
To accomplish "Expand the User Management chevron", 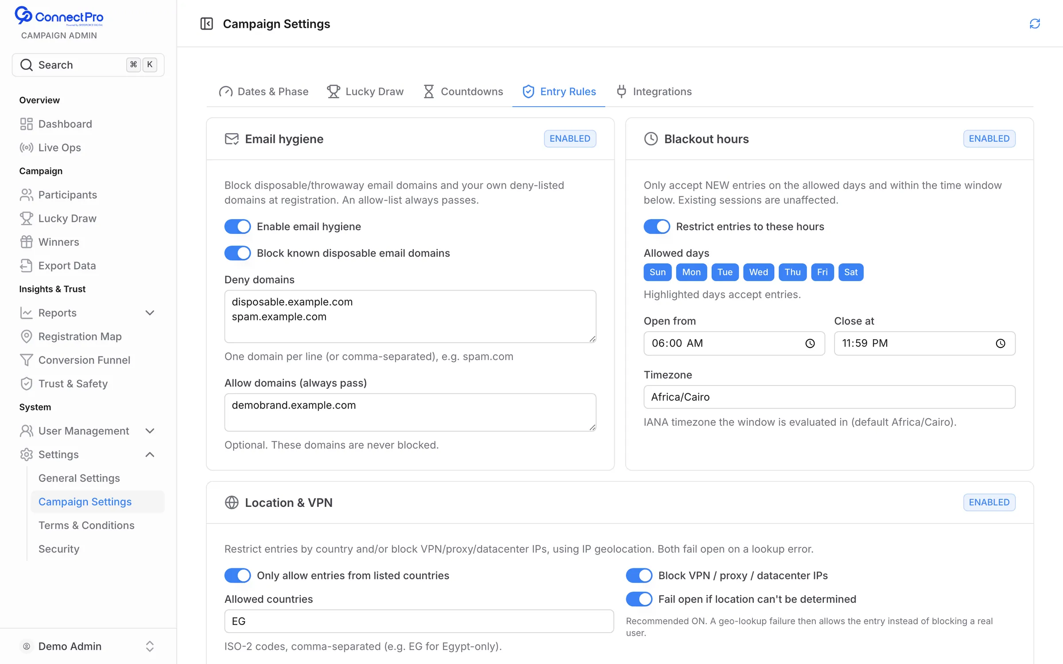I will (150, 431).
